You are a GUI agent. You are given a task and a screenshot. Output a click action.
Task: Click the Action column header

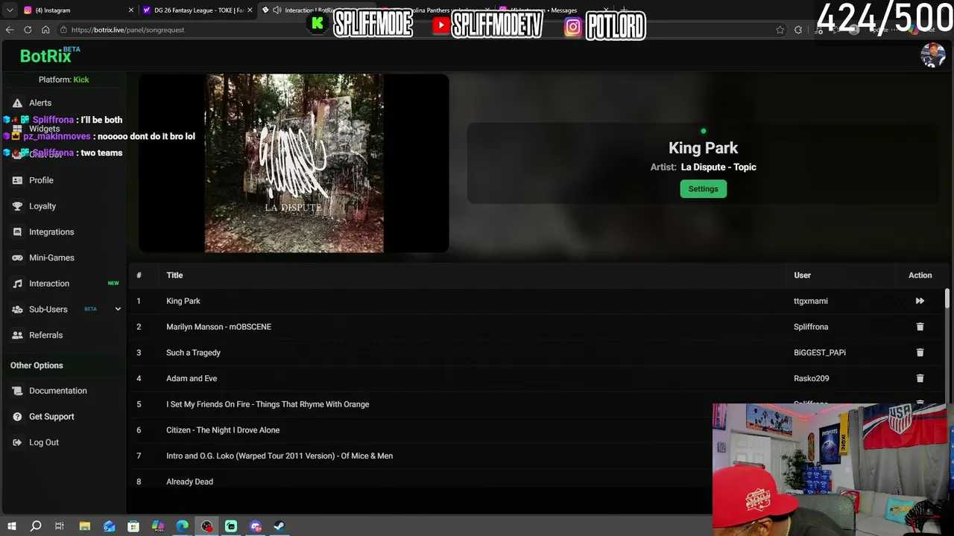[920, 275]
